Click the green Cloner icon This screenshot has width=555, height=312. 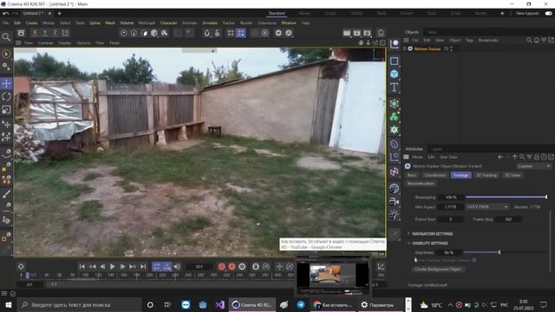click(394, 117)
